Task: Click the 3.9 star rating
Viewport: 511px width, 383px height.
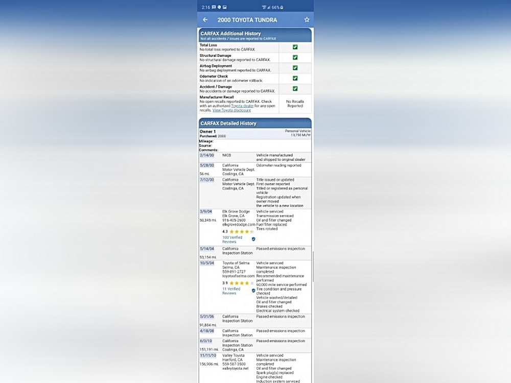Action: click(x=238, y=283)
